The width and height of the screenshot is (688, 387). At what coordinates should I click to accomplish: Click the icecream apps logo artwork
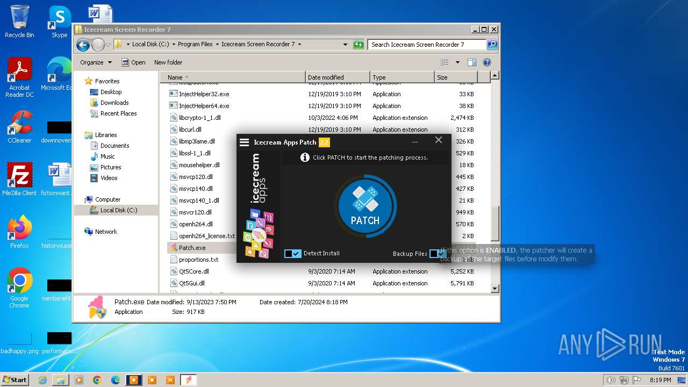(259, 205)
